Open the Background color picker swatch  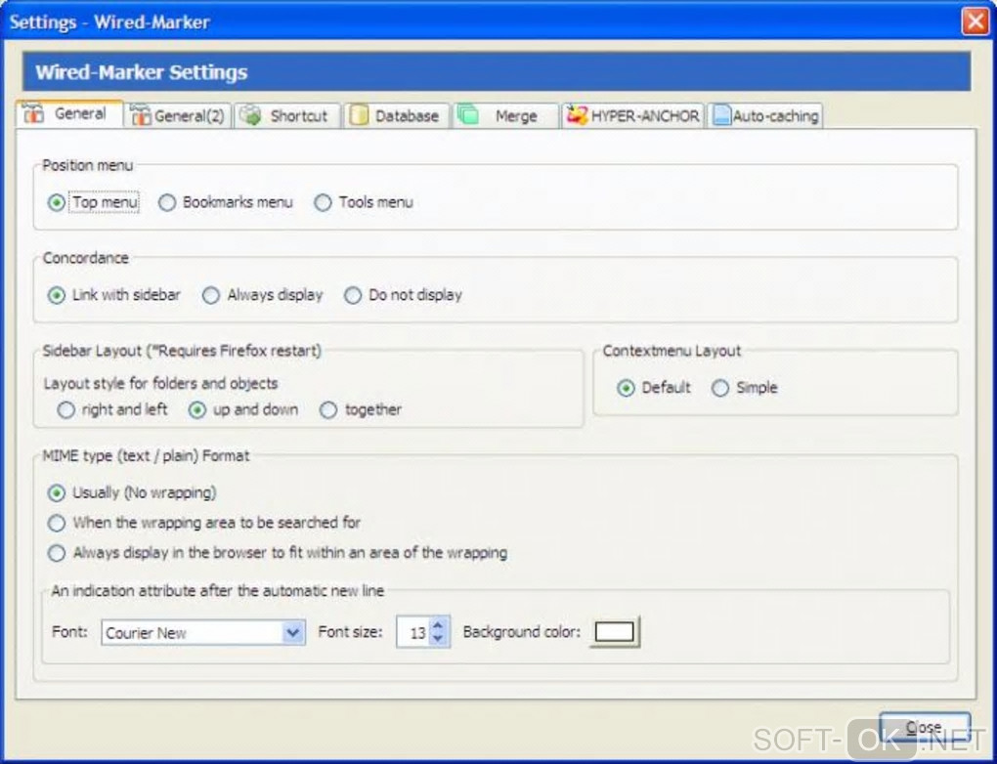click(x=614, y=632)
